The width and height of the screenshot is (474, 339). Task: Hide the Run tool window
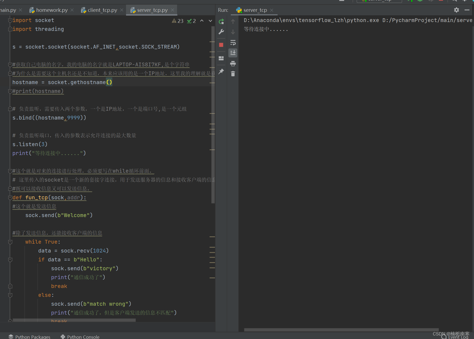click(x=467, y=10)
